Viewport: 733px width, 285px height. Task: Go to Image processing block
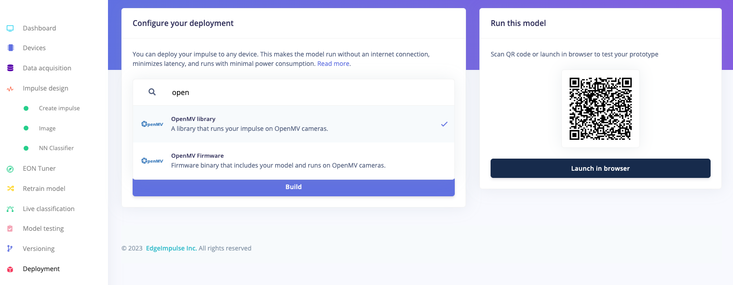pos(47,129)
